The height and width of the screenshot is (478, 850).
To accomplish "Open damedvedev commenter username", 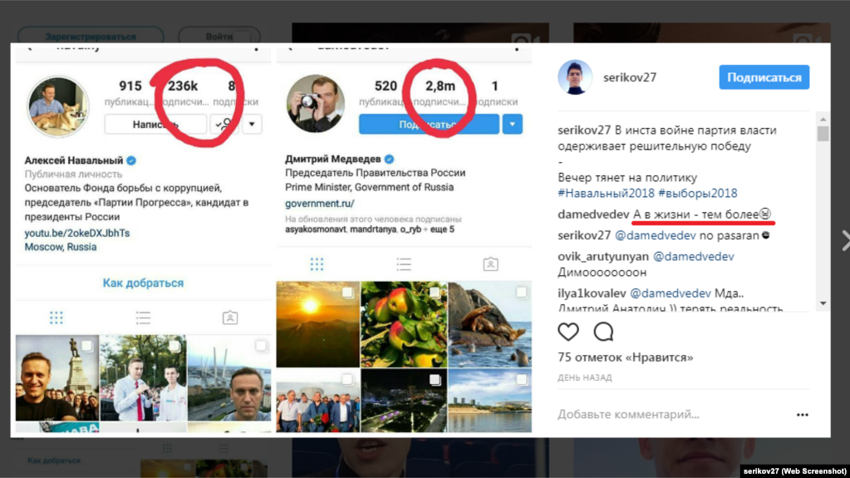I will [x=593, y=214].
